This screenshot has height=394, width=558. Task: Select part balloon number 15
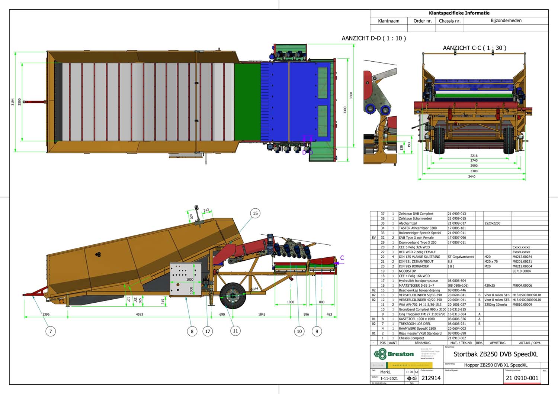pyautogui.click(x=255, y=213)
